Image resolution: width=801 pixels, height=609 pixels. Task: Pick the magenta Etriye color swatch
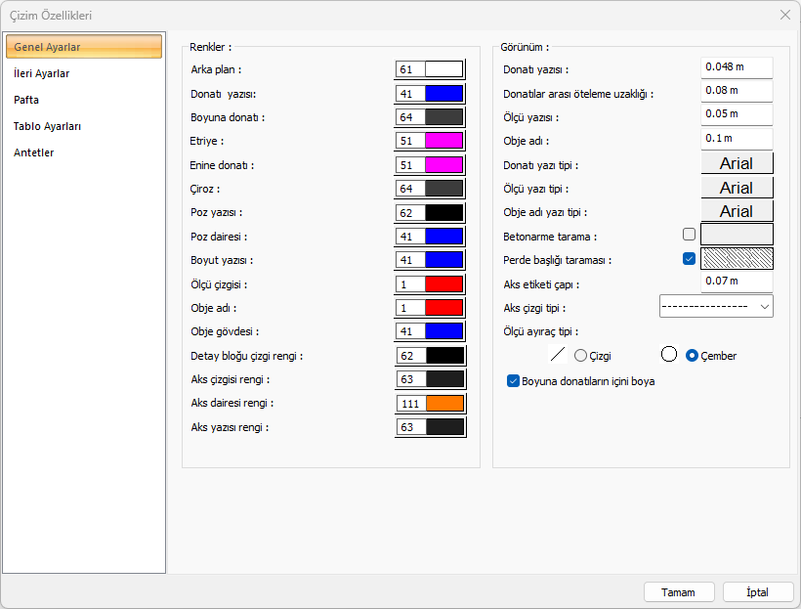tap(443, 141)
